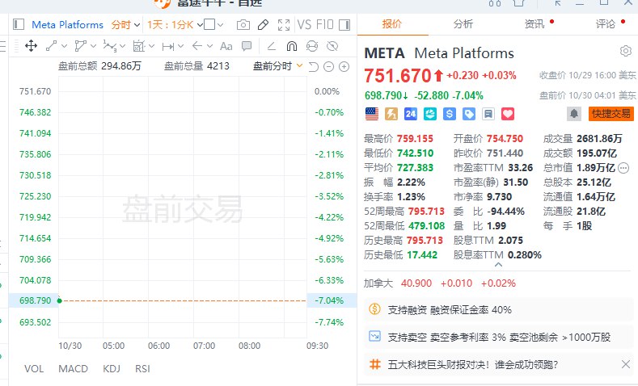Reset chart with the undo arrow
This screenshot has height=386, width=638.
pos(313,67)
